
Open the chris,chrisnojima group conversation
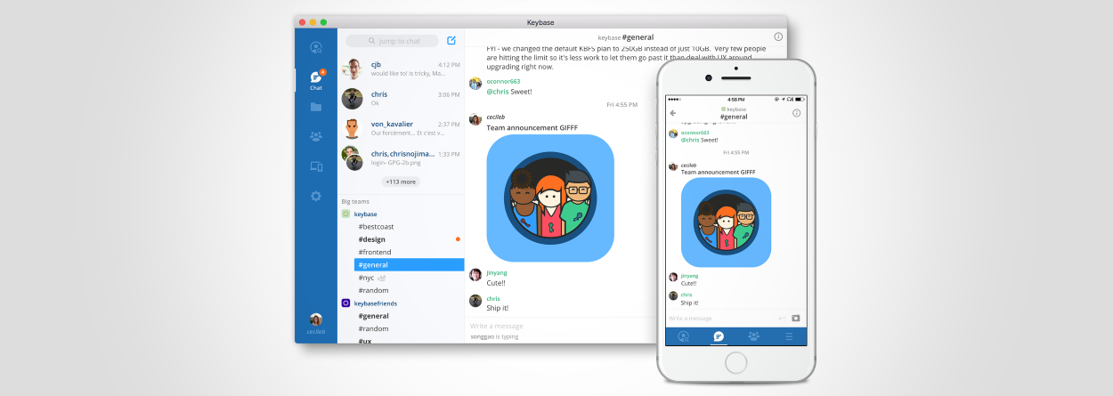[401, 158]
